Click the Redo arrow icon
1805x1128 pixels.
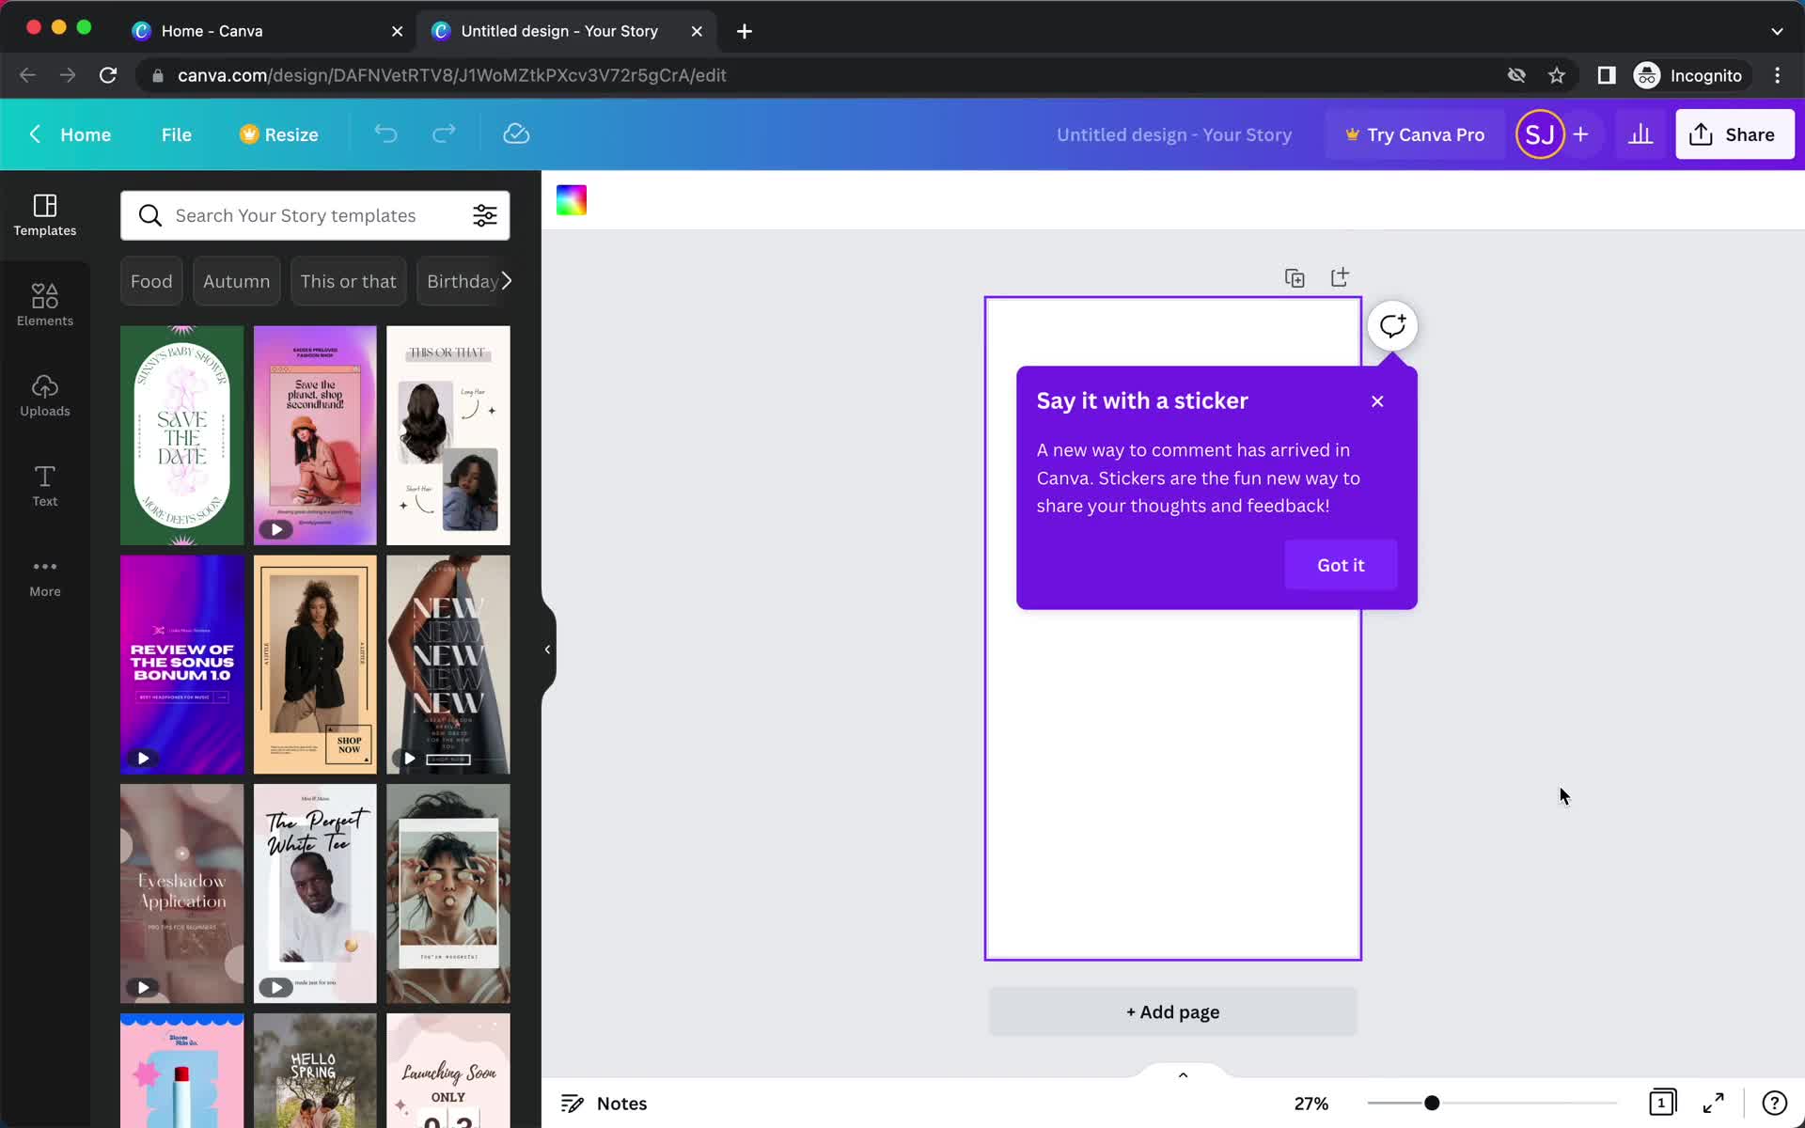point(443,133)
